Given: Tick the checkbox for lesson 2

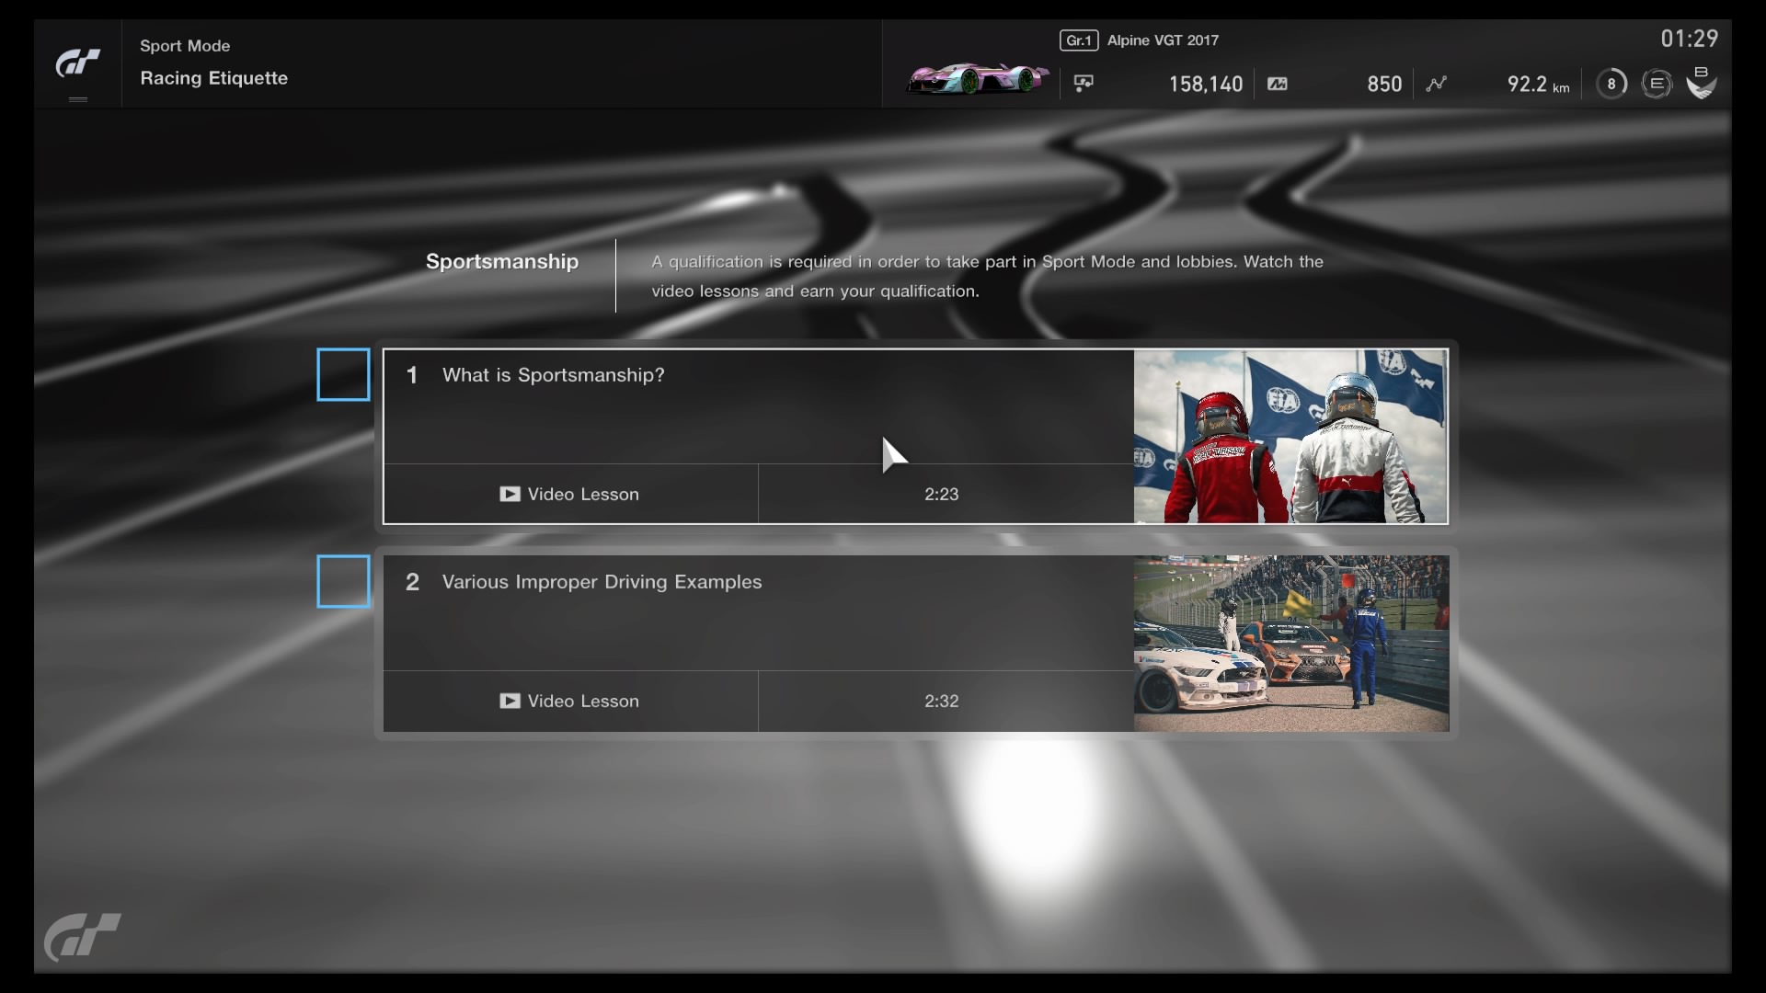Looking at the screenshot, I should (343, 581).
